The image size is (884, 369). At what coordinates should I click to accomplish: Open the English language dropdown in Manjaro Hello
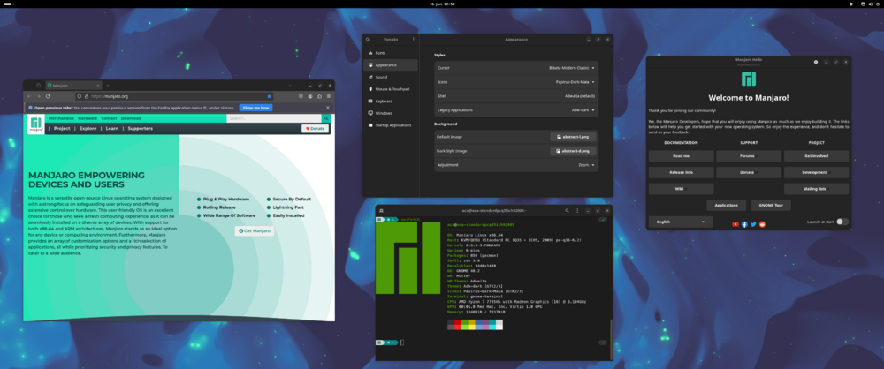coord(681,222)
